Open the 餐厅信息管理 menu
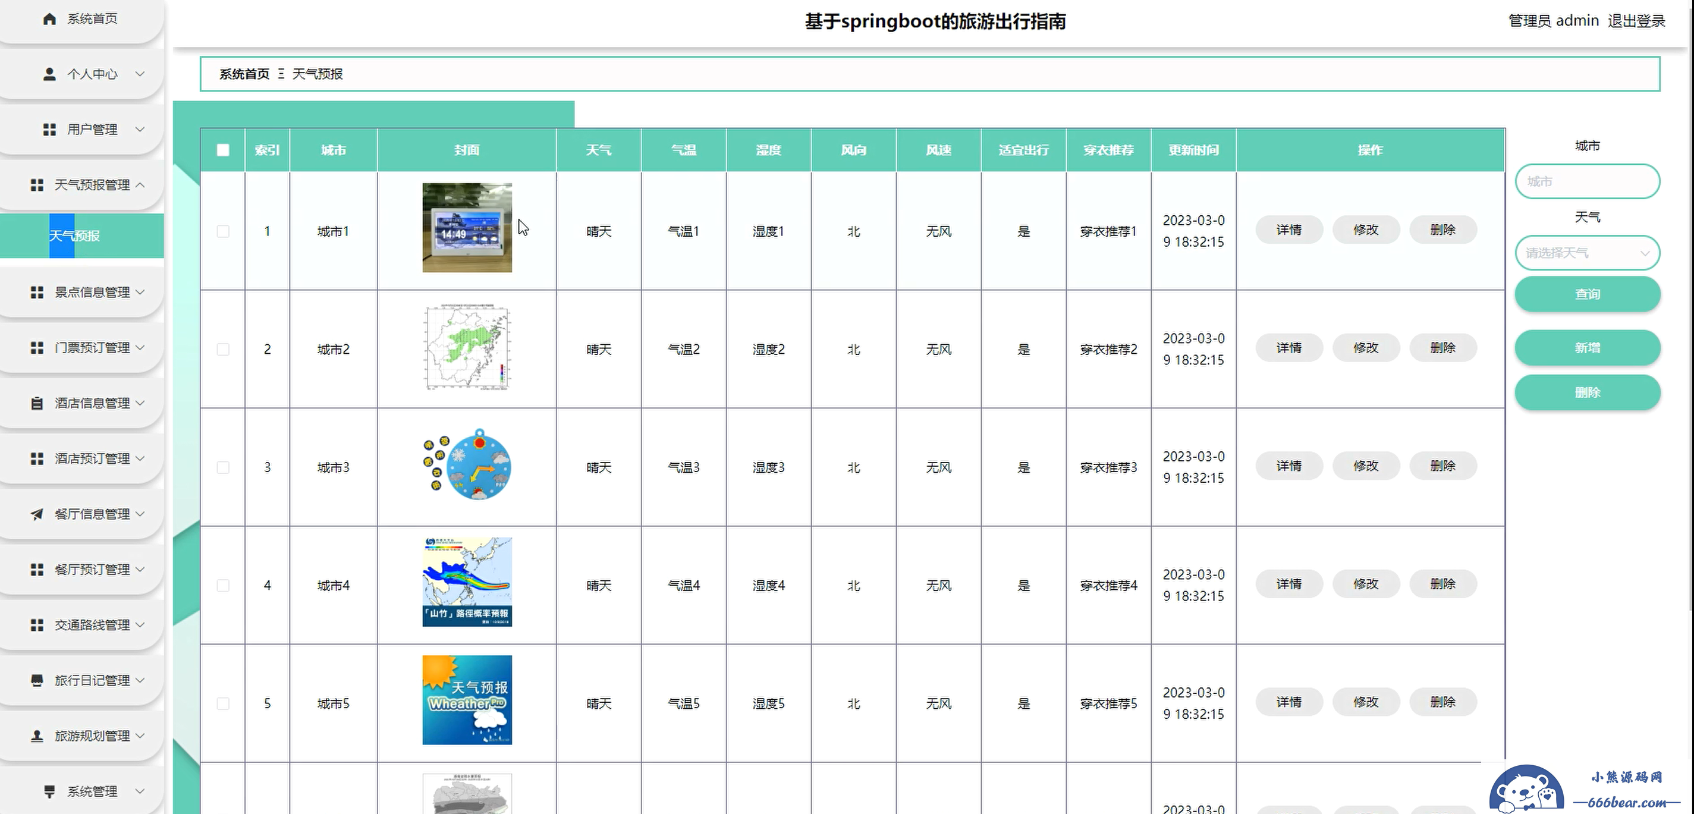 click(81, 514)
